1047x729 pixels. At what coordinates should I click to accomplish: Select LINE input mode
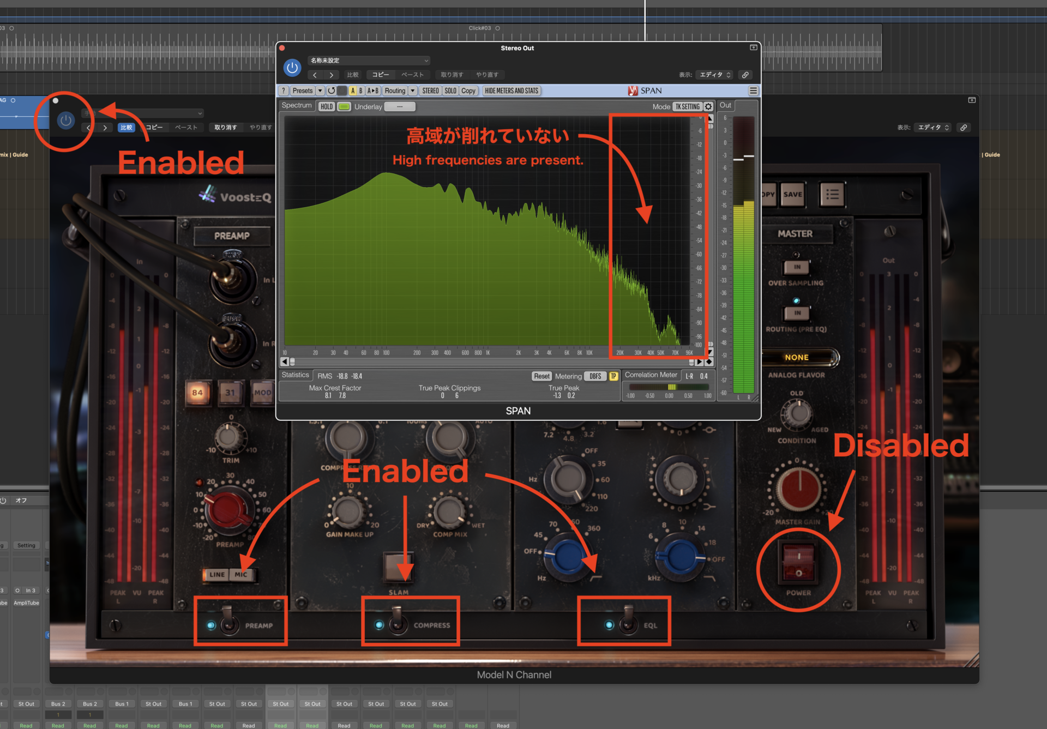(x=217, y=575)
